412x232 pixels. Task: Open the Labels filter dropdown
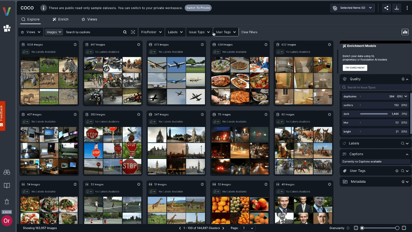[175, 32]
